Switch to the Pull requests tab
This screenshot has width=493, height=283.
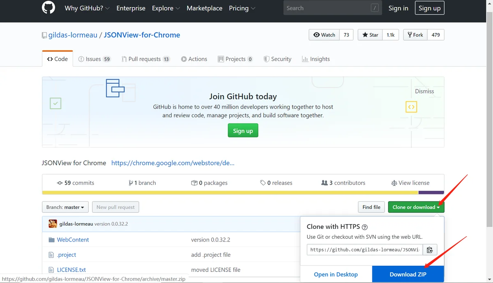[146, 59]
